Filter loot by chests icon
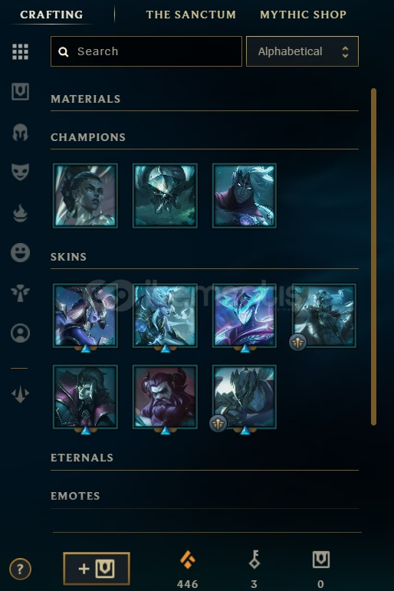The height and width of the screenshot is (591, 394). point(21,91)
